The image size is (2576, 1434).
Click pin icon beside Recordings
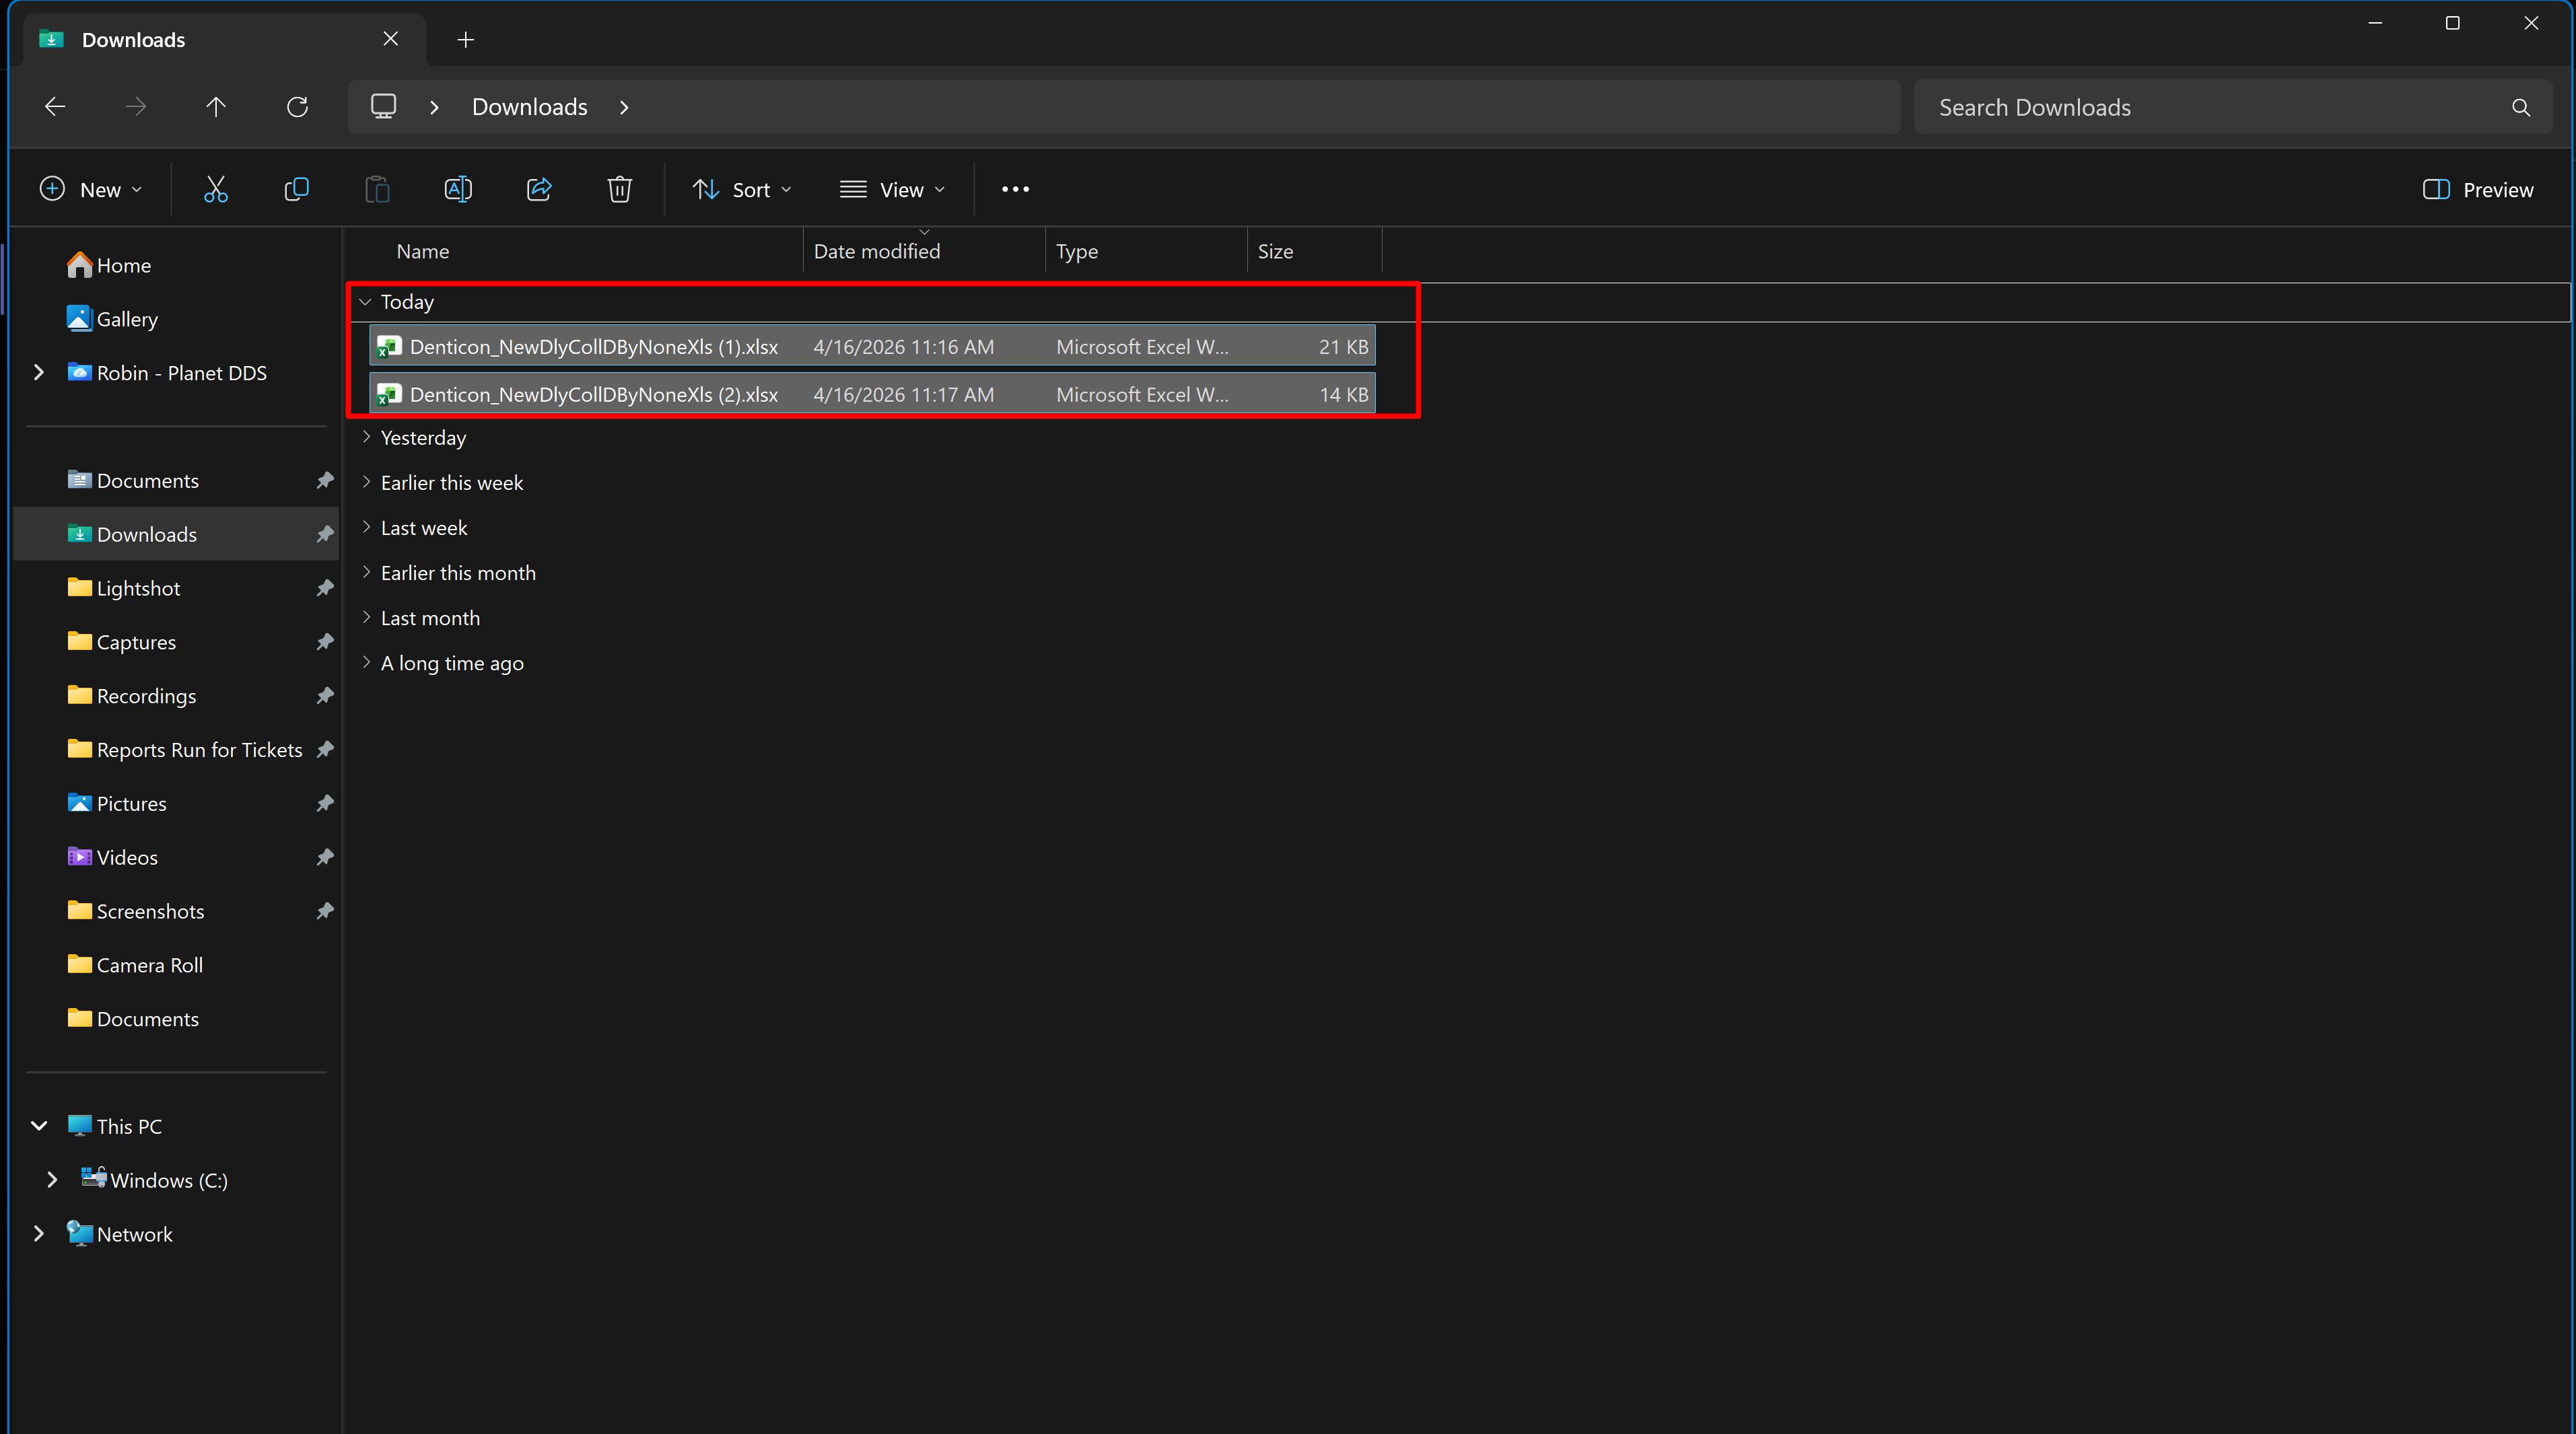324,695
